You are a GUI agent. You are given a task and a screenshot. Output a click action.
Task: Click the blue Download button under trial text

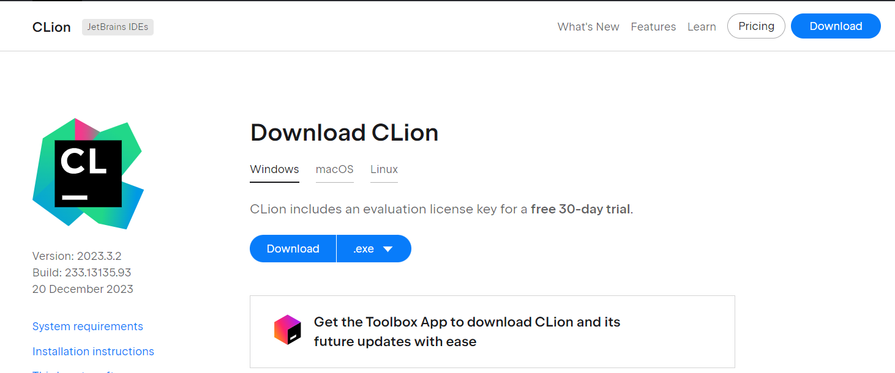(293, 249)
